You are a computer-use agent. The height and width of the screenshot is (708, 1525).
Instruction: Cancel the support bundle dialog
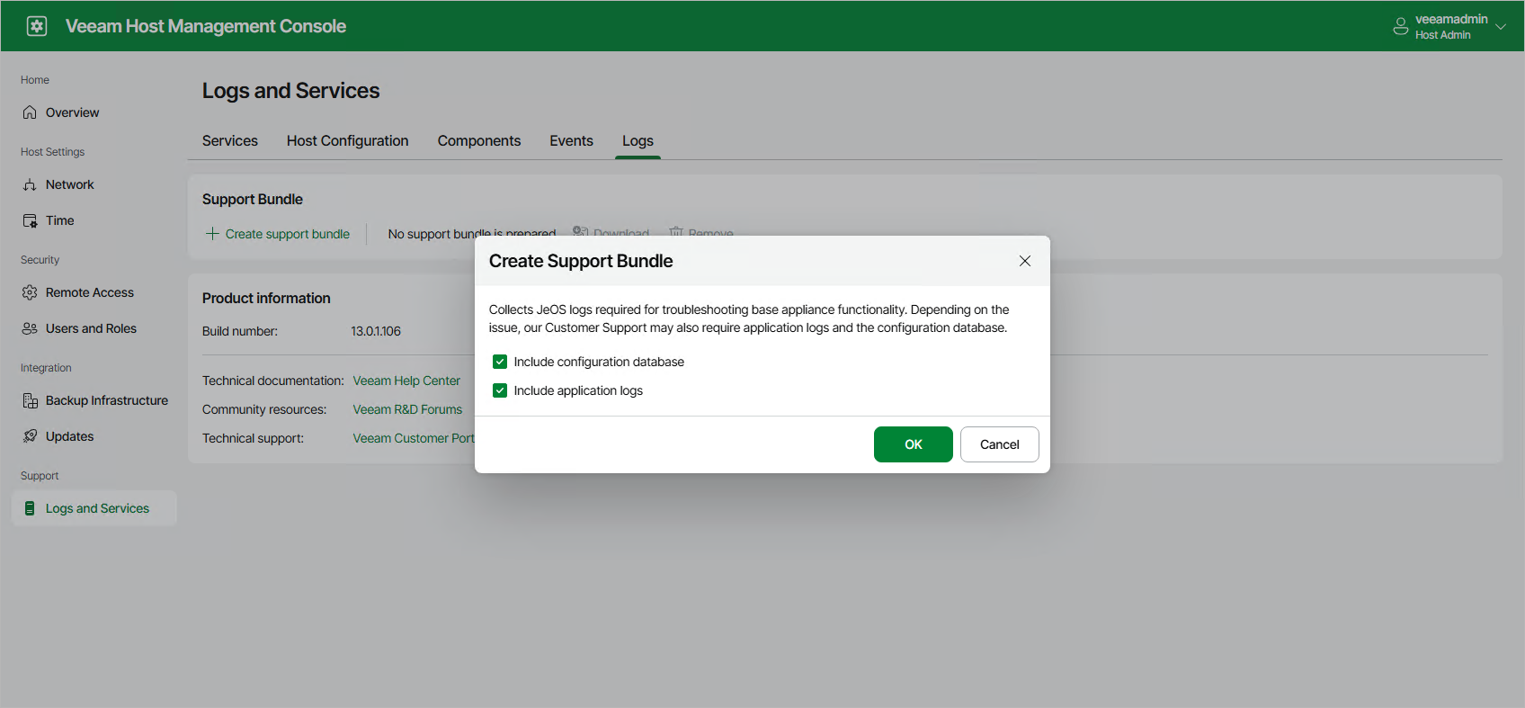[x=1000, y=444]
